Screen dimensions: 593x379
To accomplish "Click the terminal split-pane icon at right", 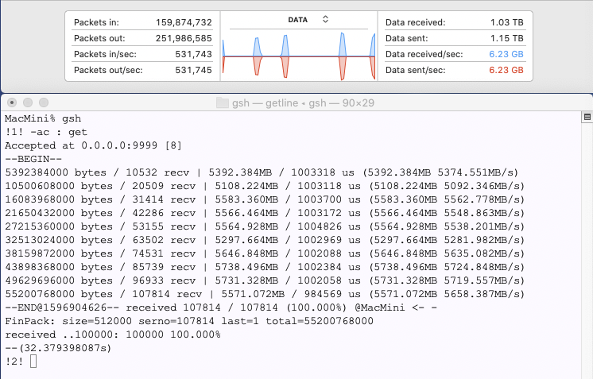I will pyautogui.click(x=587, y=117).
